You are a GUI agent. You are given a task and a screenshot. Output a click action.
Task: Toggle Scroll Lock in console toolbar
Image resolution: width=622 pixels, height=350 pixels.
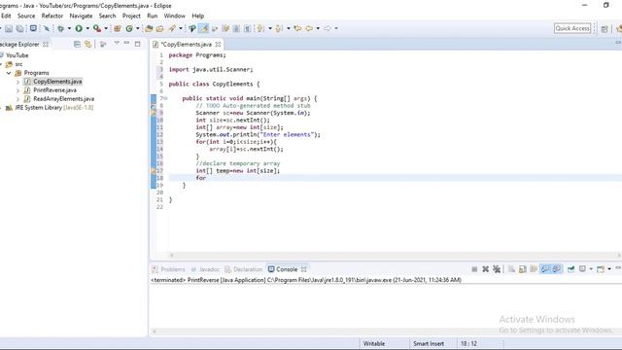pos(523,269)
